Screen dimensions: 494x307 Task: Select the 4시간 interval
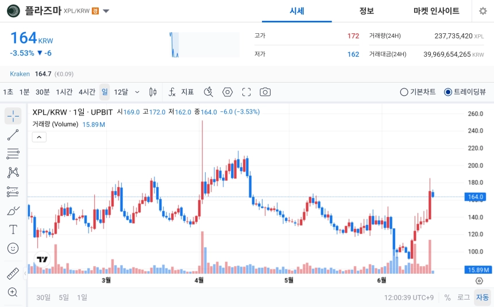(87, 92)
